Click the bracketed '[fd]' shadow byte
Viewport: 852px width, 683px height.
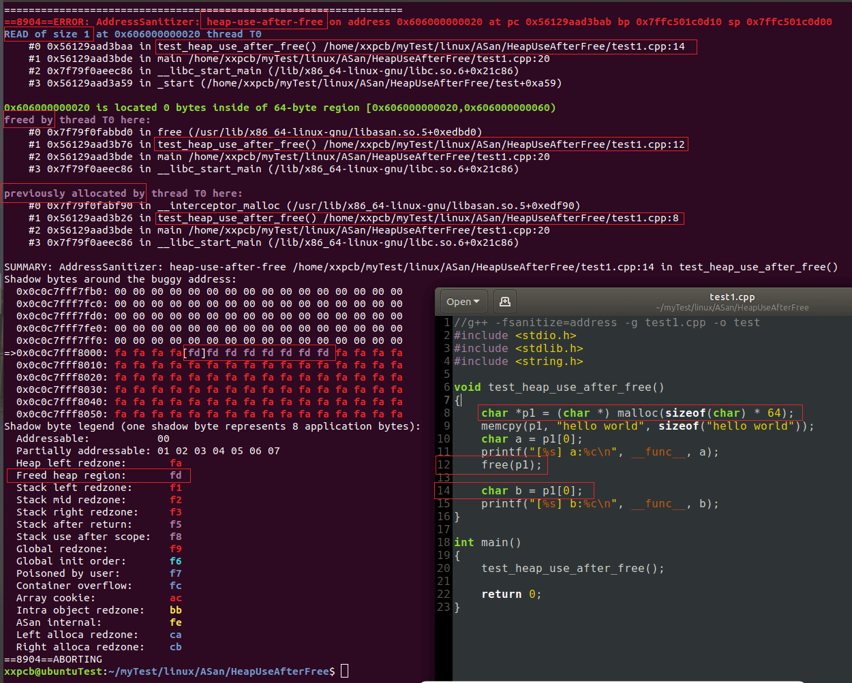point(195,353)
